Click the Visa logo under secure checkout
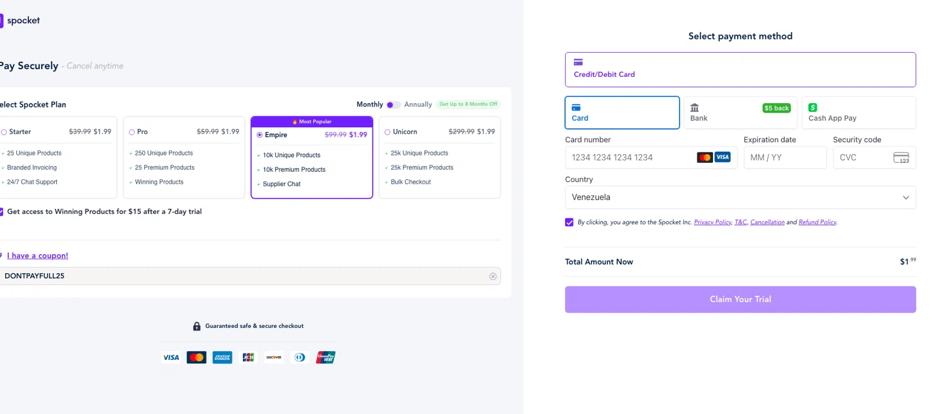The width and height of the screenshot is (944, 414). 171,357
